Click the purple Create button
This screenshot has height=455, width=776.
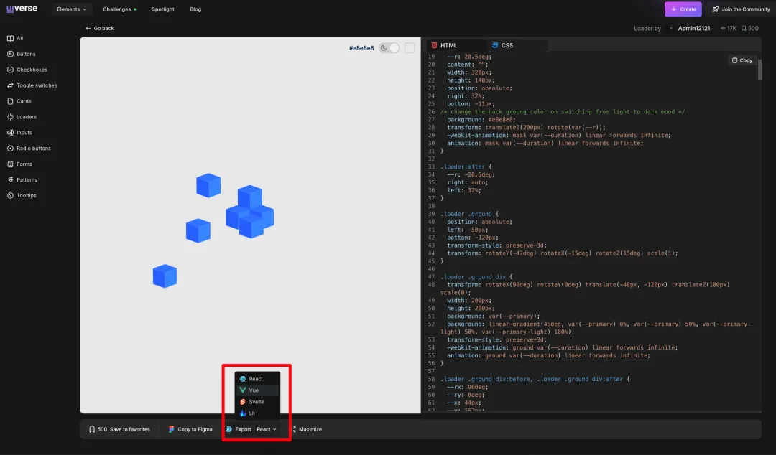[x=683, y=9]
